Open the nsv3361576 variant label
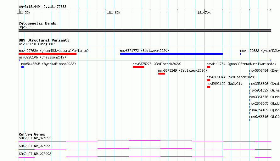The width and height of the screenshot is (280, 161). tap(265, 97)
